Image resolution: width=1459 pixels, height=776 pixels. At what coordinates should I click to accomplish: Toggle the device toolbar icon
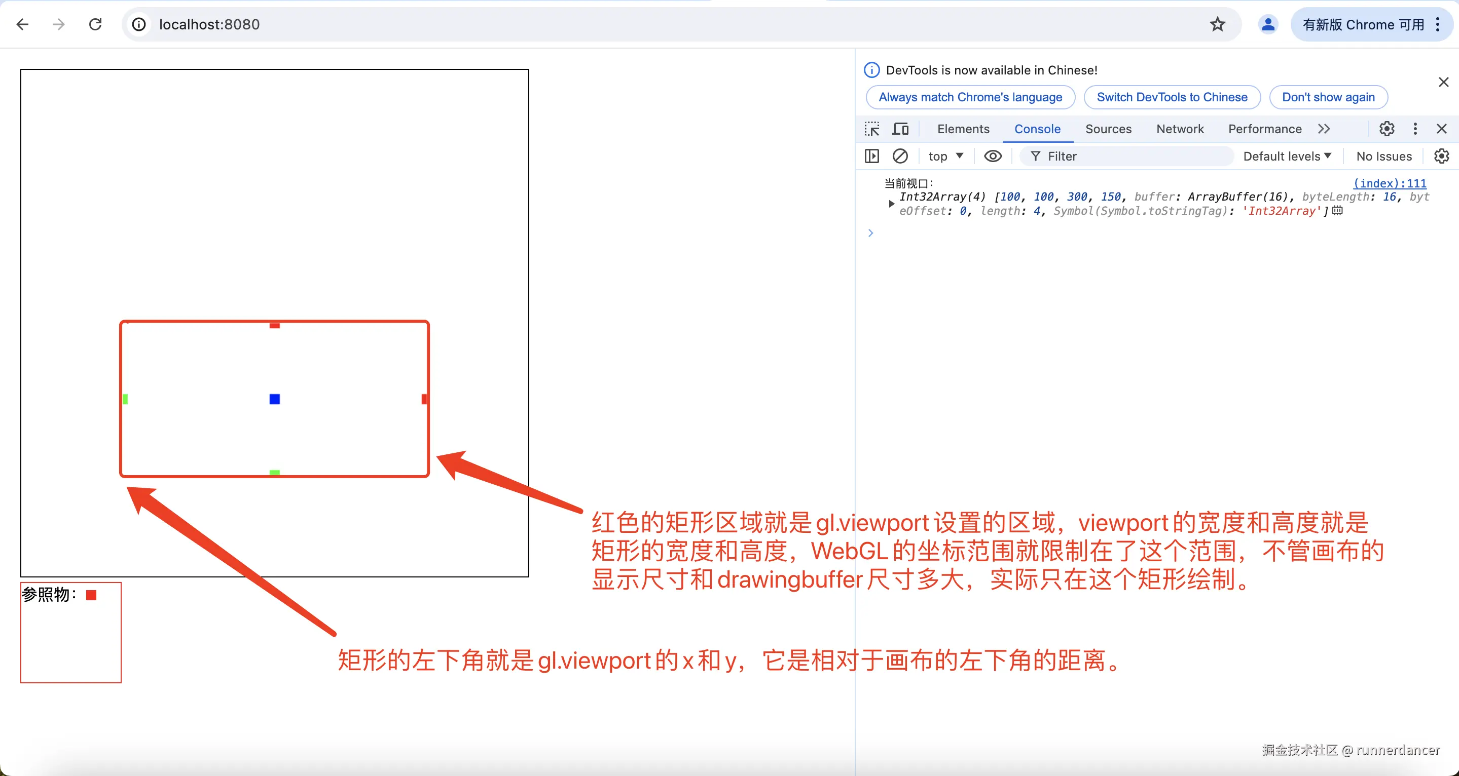click(900, 129)
